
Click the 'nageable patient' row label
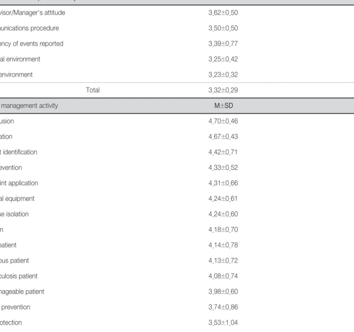22,292
